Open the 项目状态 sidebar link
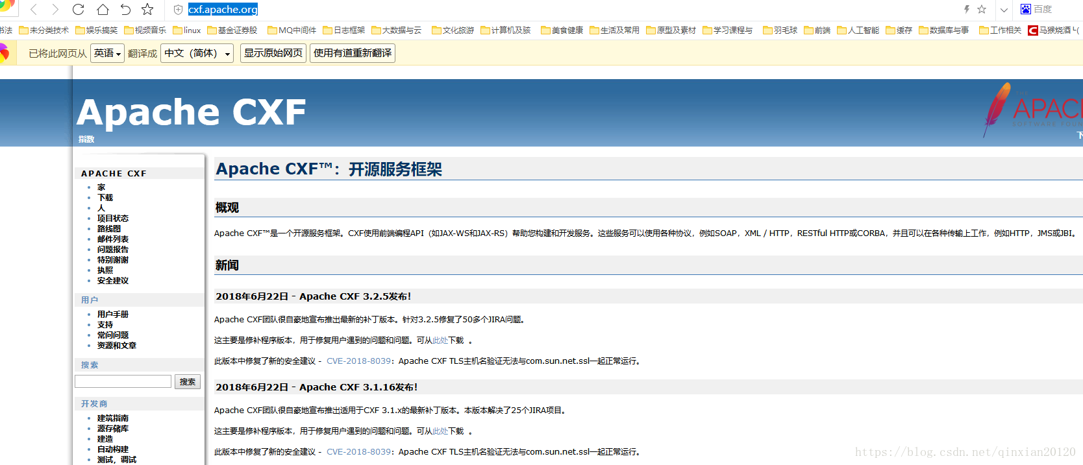The width and height of the screenshot is (1083, 465). (113, 219)
